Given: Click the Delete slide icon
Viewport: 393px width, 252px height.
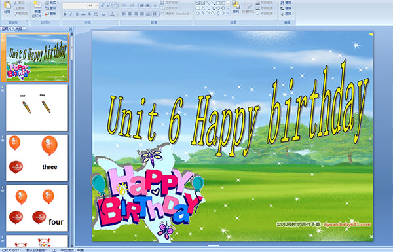Looking at the screenshot, I should (x=47, y=14).
